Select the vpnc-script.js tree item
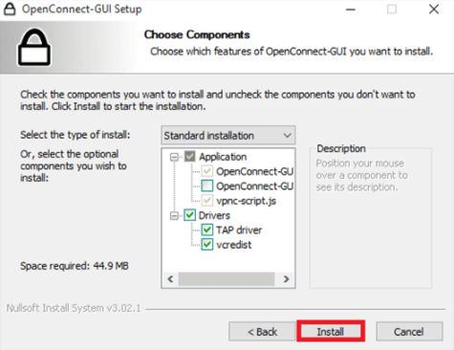 pyautogui.click(x=246, y=201)
